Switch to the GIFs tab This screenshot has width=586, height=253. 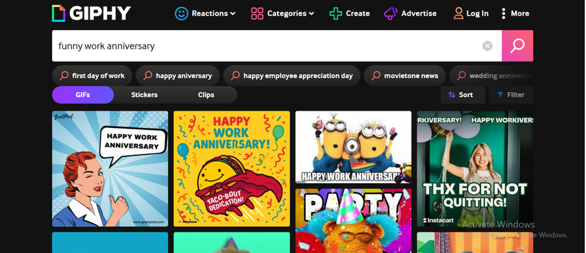coord(83,94)
